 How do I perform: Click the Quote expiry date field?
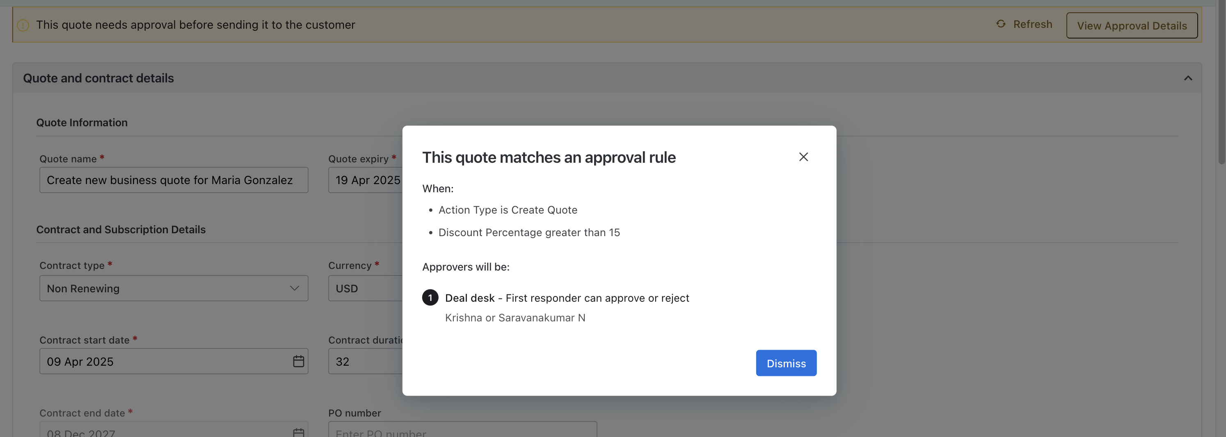click(x=365, y=180)
